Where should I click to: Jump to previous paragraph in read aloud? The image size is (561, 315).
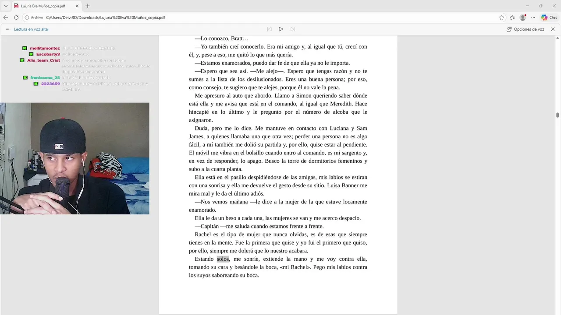[x=269, y=29]
